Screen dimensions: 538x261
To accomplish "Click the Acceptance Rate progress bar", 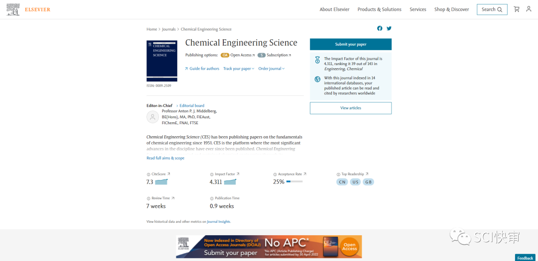I will point(294,182).
